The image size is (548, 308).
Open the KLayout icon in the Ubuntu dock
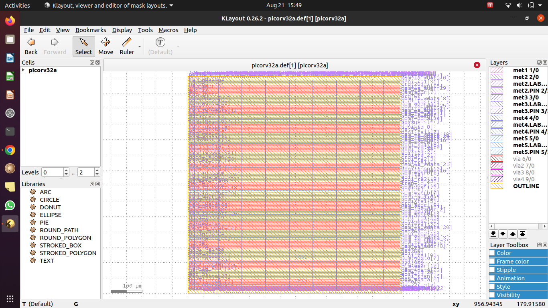[10, 224]
